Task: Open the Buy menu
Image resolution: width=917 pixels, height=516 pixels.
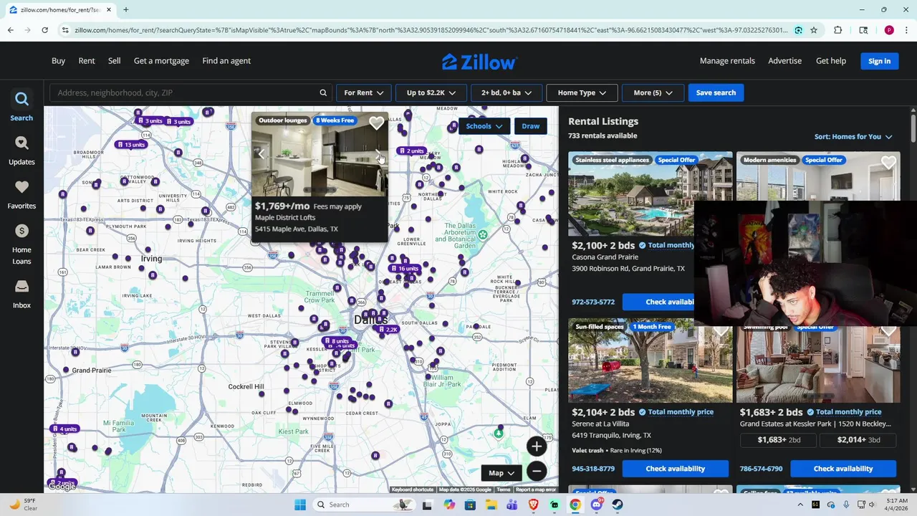Action: click(x=58, y=61)
